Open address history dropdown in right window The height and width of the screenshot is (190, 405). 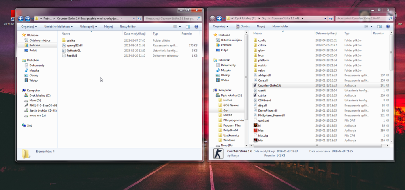click(x=326, y=19)
